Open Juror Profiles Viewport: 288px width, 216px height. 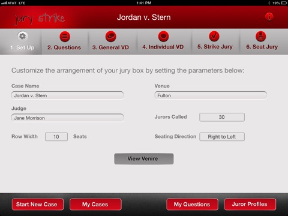click(x=250, y=204)
